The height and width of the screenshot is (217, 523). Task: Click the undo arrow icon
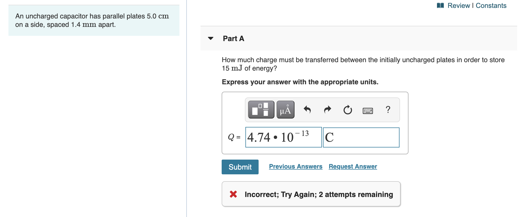(307, 110)
